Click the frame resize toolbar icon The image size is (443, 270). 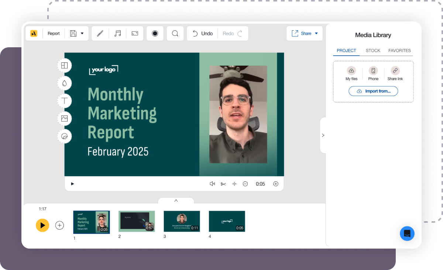click(x=135, y=33)
